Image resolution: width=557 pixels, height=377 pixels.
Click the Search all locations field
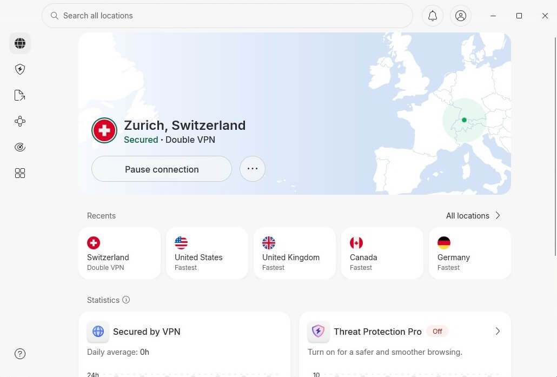click(x=227, y=16)
